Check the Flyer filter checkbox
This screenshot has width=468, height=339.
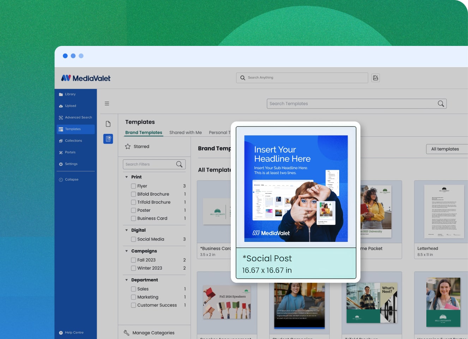[x=133, y=186]
